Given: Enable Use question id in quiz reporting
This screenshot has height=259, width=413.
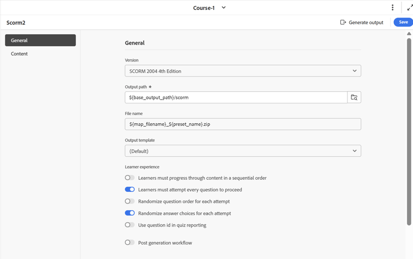Looking at the screenshot, I should click(130, 225).
